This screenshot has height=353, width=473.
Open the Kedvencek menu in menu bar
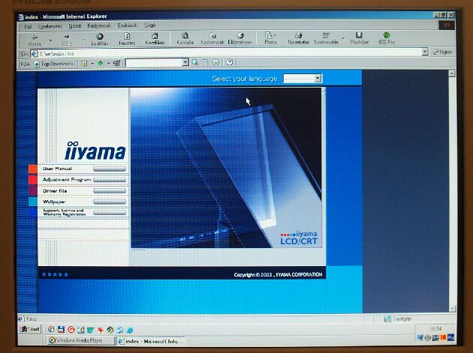[x=99, y=25]
